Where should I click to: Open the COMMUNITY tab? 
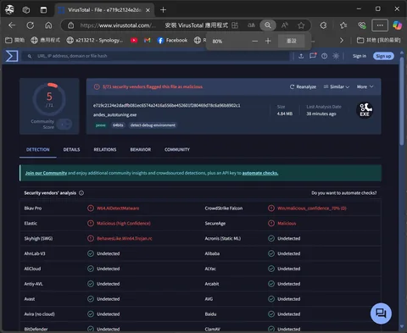177,149
